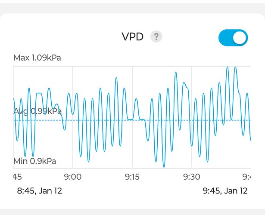This screenshot has width=265, height=215.
Task: Tap the highest VPD peak near 9:40
Action: [228, 68]
